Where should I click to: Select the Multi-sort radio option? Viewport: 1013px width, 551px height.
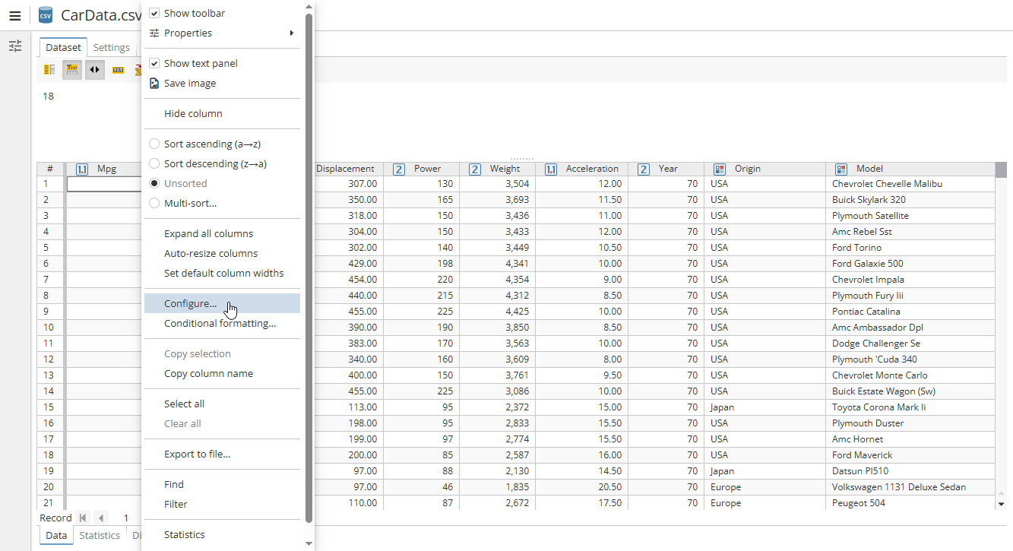coord(154,203)
